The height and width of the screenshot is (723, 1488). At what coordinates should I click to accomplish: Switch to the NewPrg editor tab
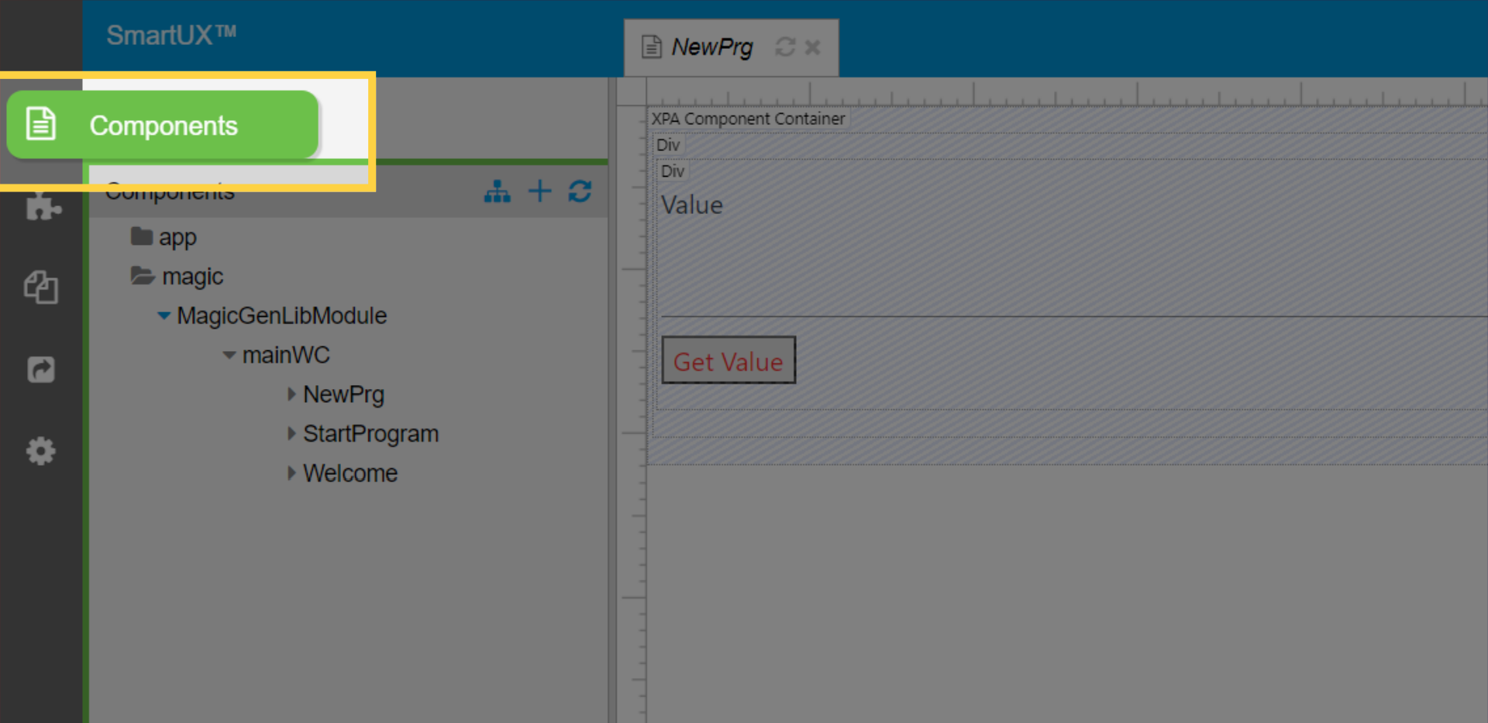[711, 47]
